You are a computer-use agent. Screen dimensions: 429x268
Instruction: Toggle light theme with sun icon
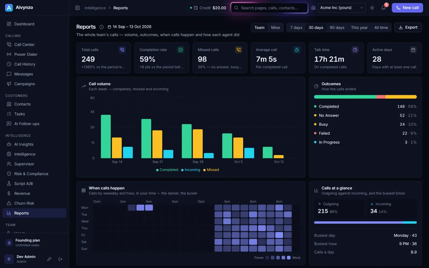point(372,8)
